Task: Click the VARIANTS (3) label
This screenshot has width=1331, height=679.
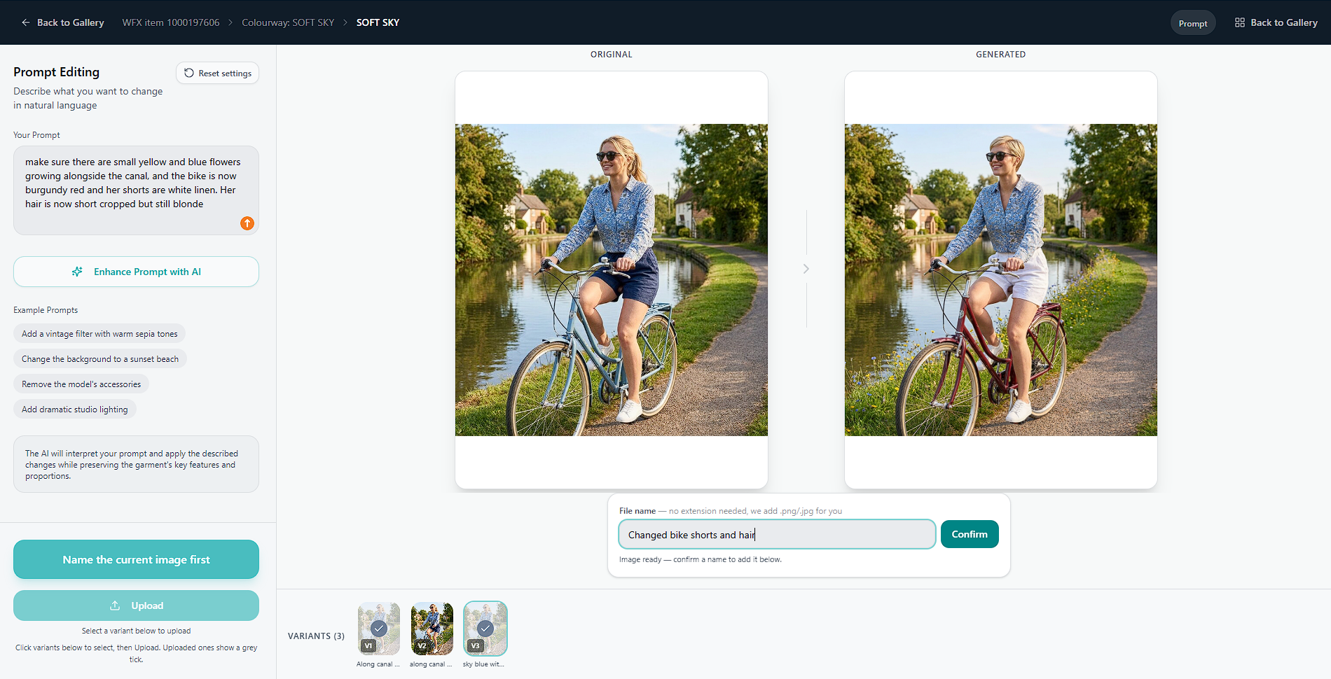Action: coord(316,636)
